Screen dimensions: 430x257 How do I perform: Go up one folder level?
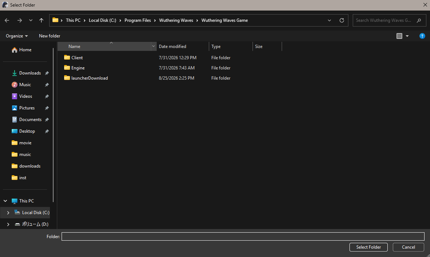click(x=42, y=20)
